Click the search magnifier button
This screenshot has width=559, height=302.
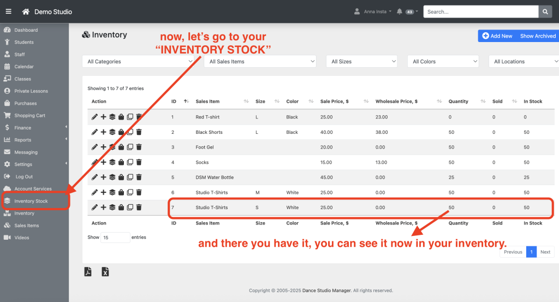tap(545, 12)
